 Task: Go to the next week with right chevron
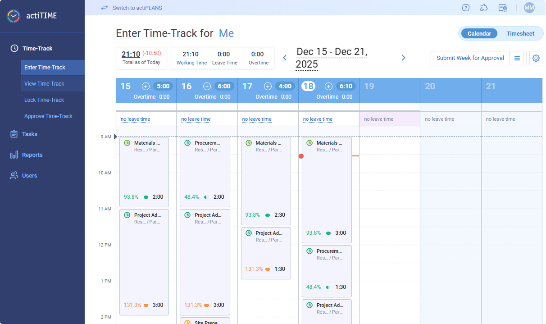point(403,58)
